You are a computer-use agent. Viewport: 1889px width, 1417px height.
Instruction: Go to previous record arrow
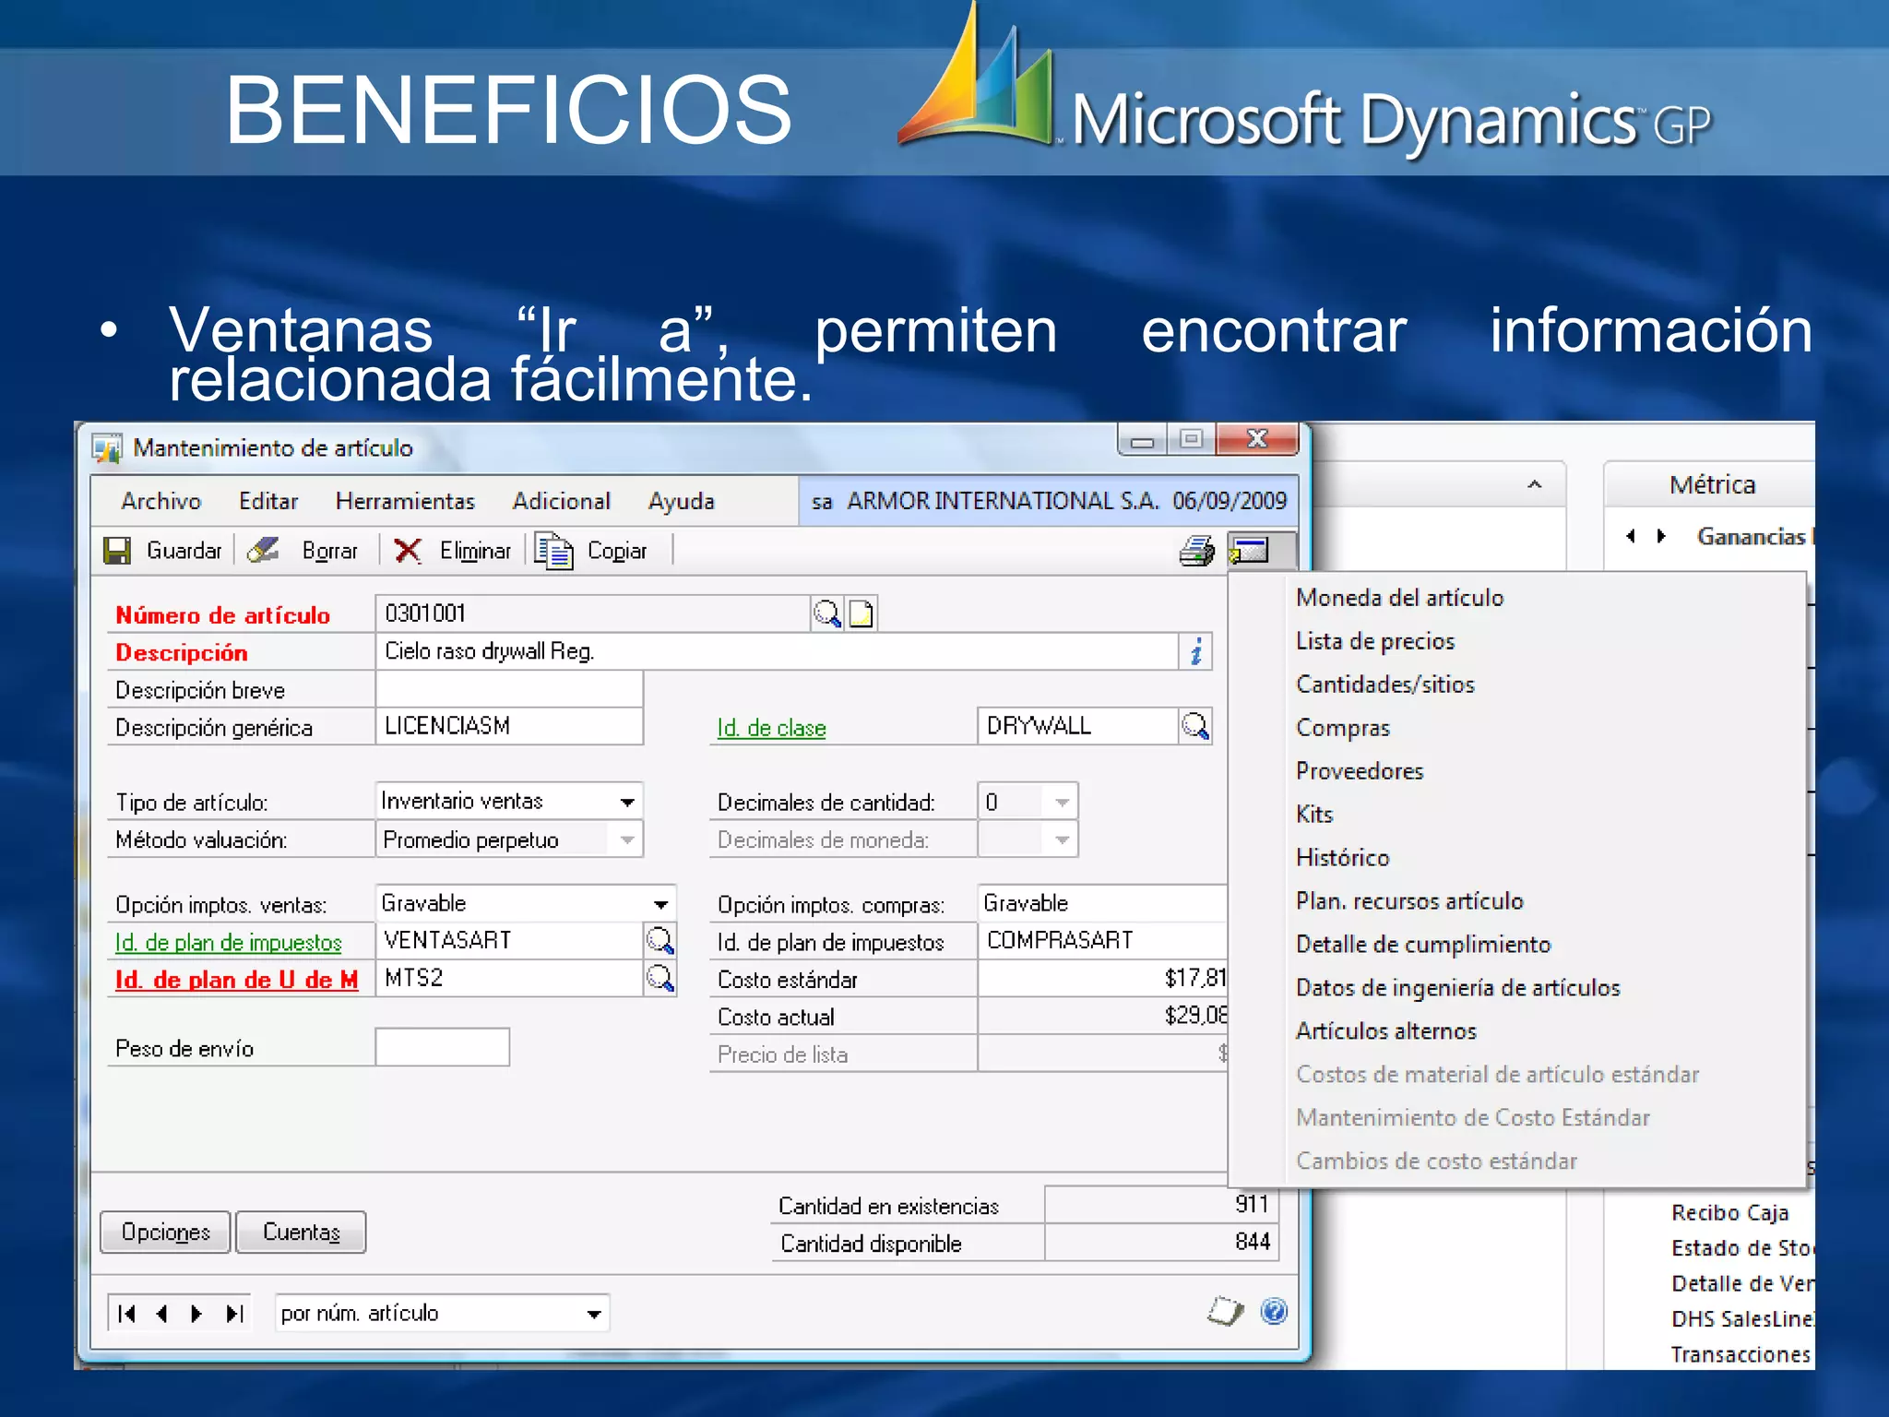(x=162, y=1313)
